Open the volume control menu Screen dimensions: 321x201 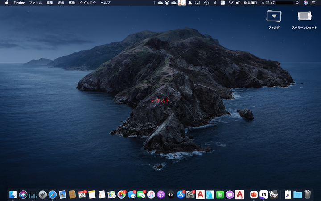pyautogui.click(x=238, y=3)
